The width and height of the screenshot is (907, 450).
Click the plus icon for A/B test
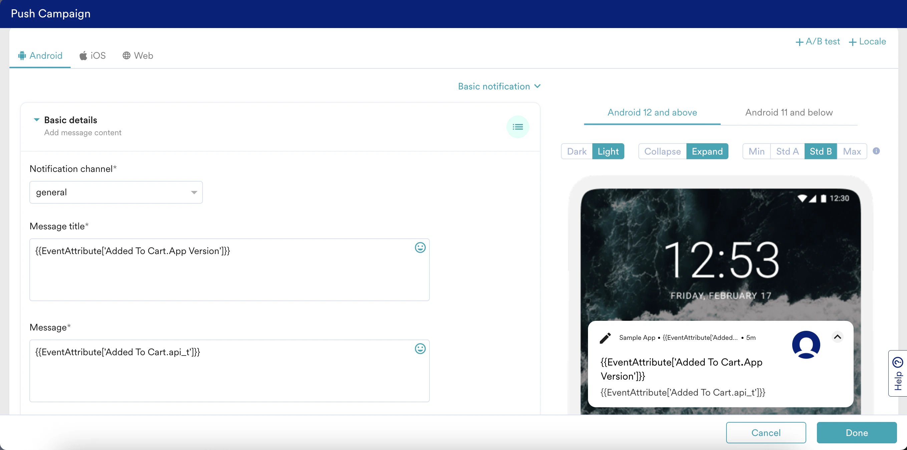(x=799, y=42)
